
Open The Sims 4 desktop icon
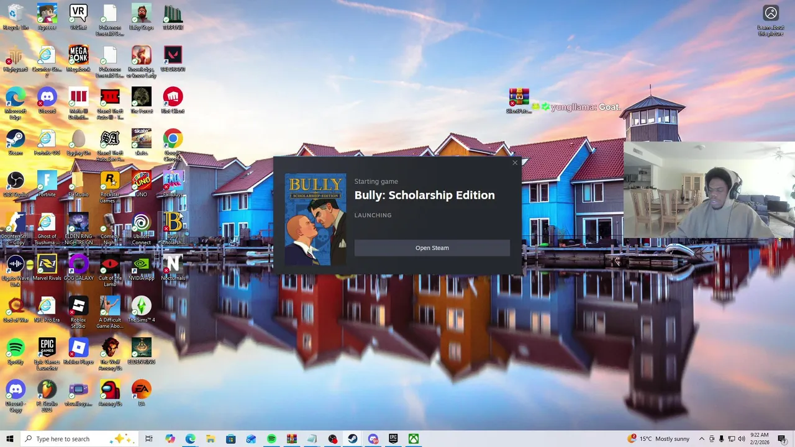[142, 309]
